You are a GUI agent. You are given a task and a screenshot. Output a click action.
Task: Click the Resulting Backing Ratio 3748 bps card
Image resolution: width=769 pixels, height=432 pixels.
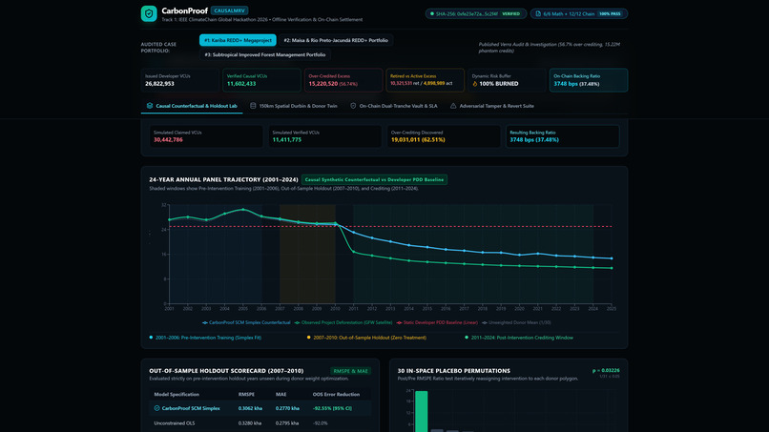[563, 136]
